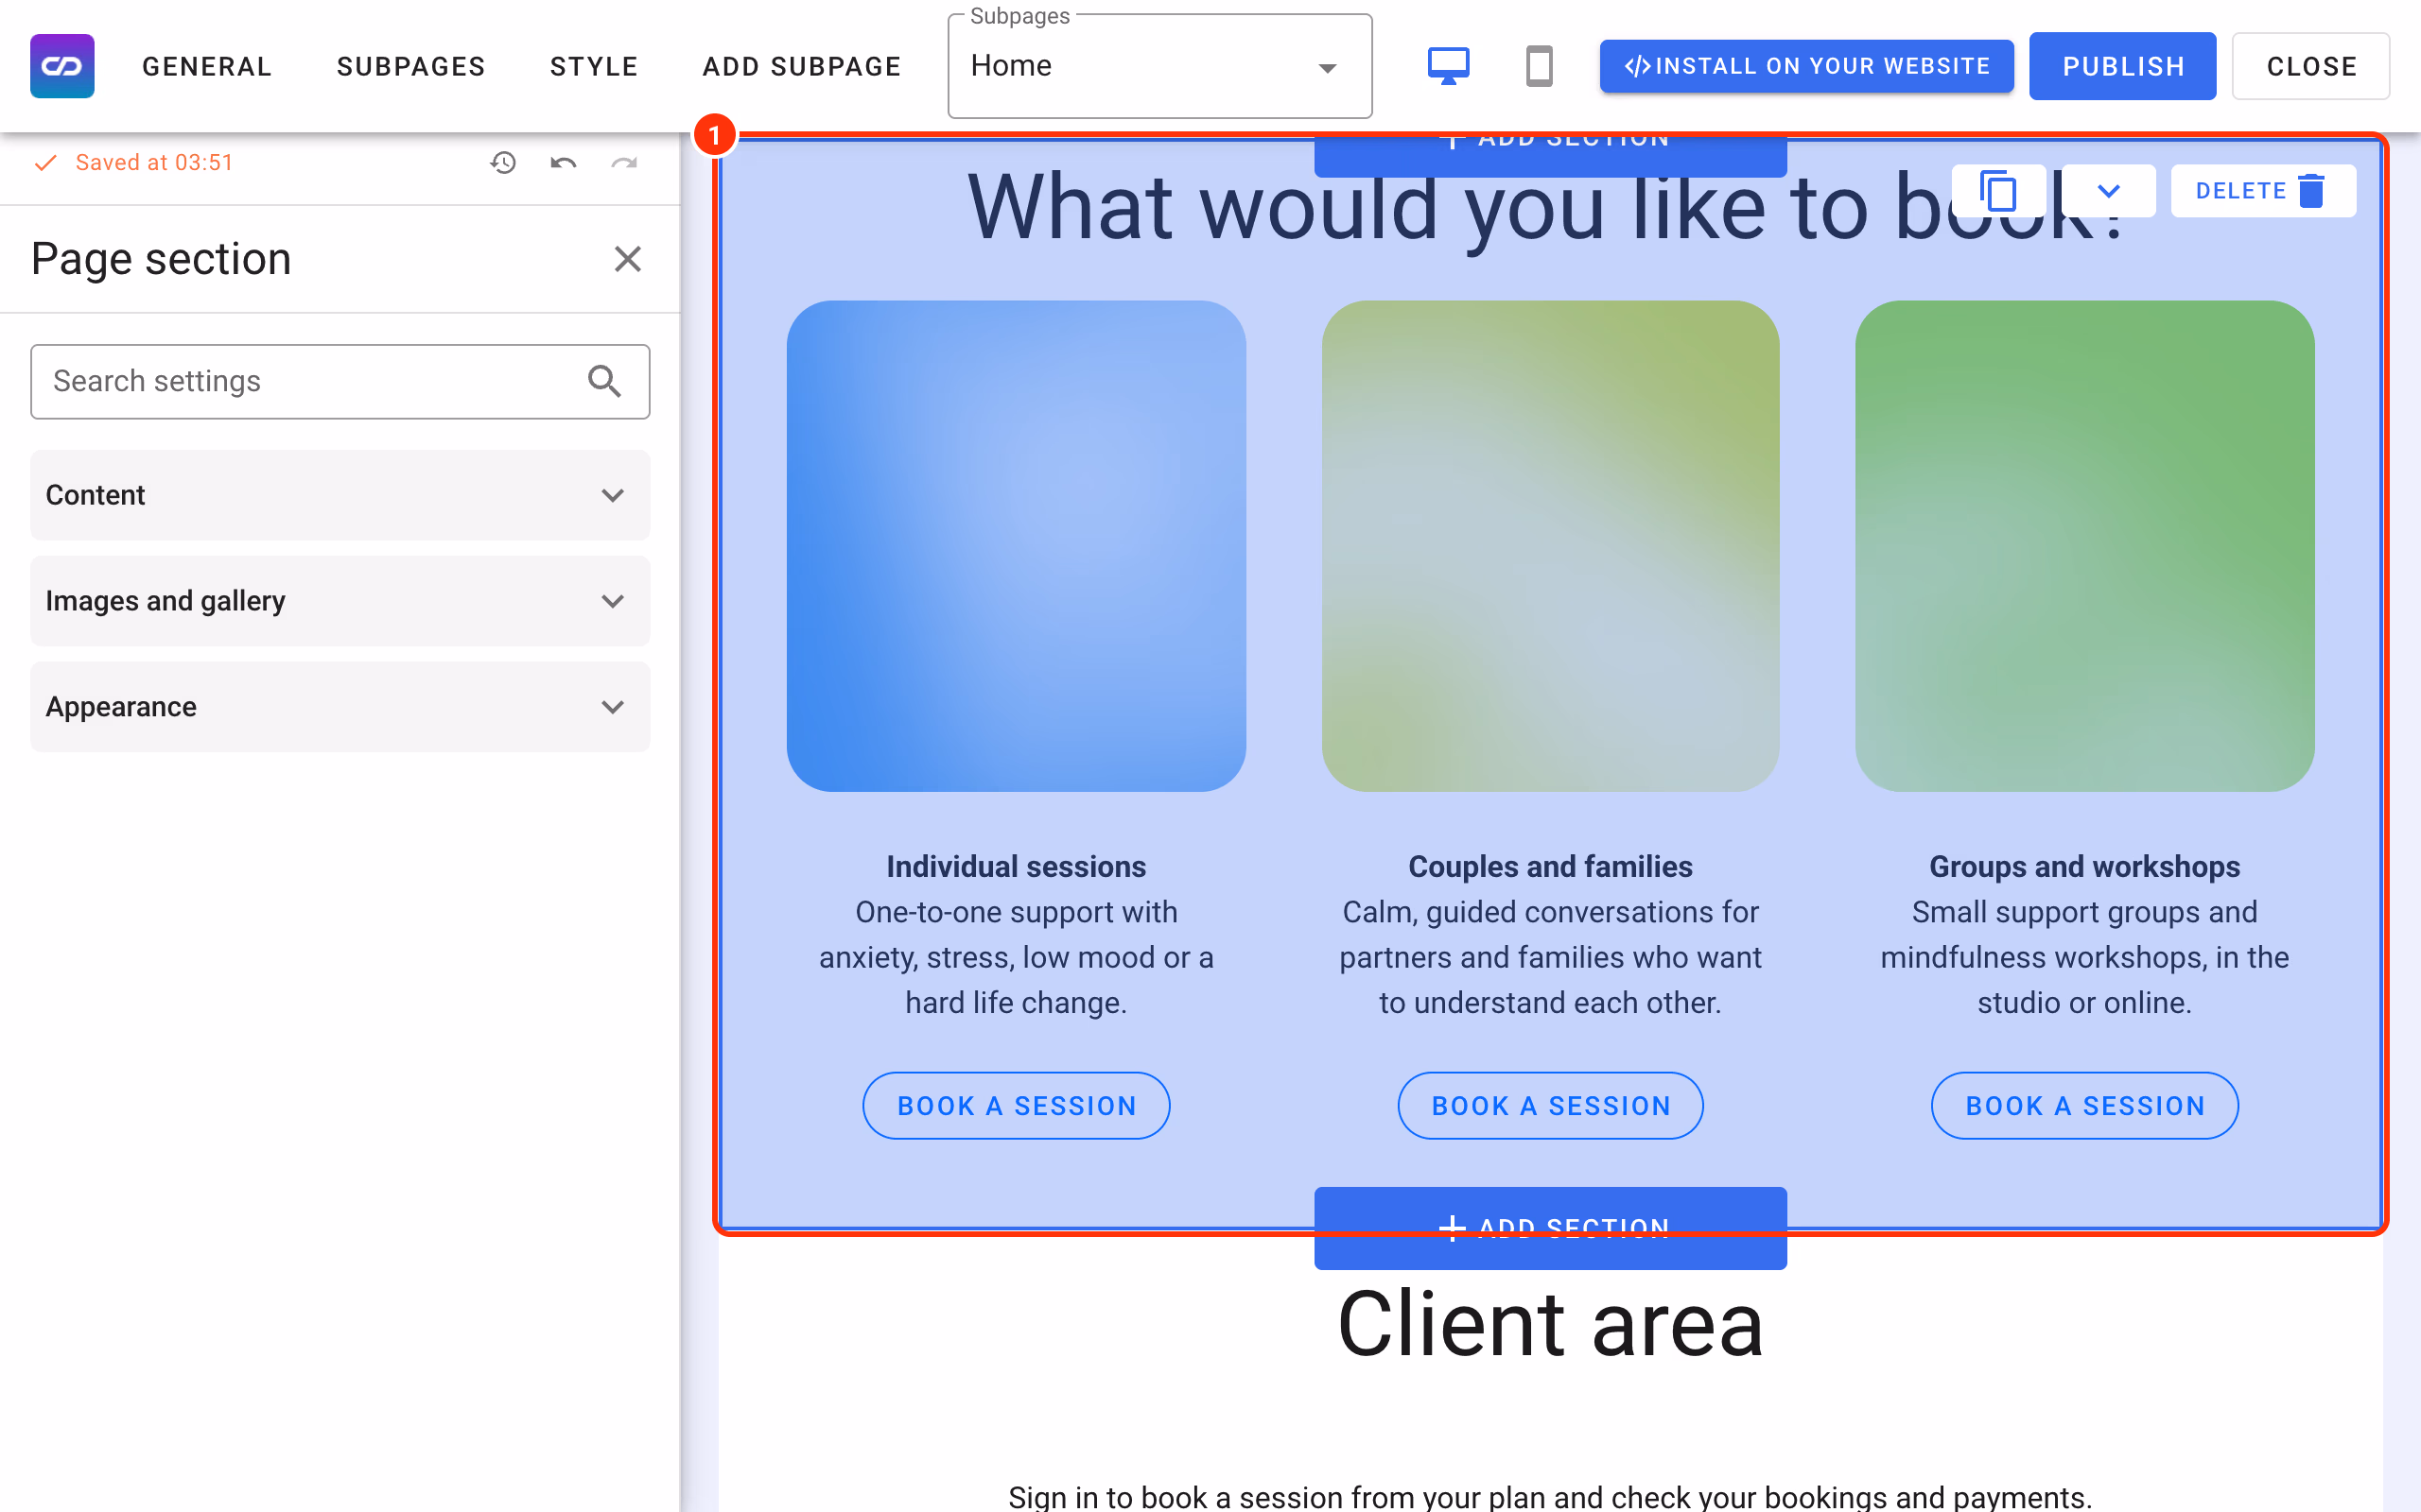Close the Page section panel
The width and height of the screenshot is (2421, 1512).
(x=627, y=259)
